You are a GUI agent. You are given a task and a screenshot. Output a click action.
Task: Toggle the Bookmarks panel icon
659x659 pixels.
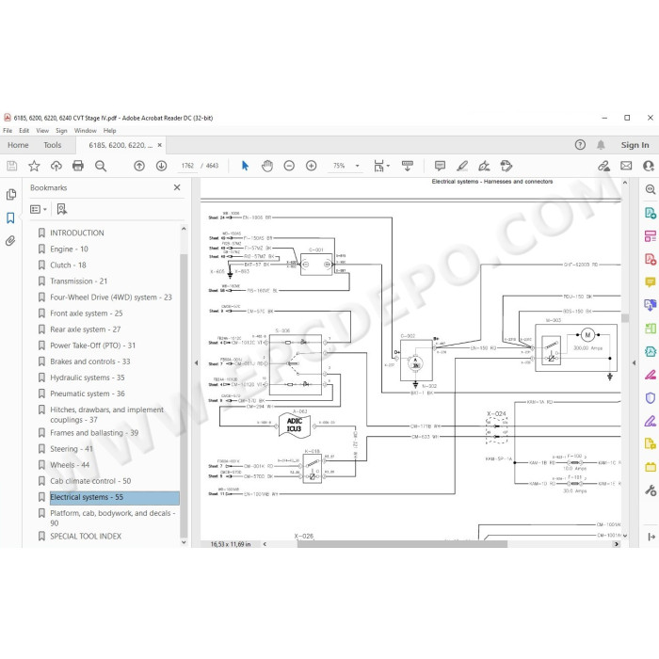[x=10, y=217]
